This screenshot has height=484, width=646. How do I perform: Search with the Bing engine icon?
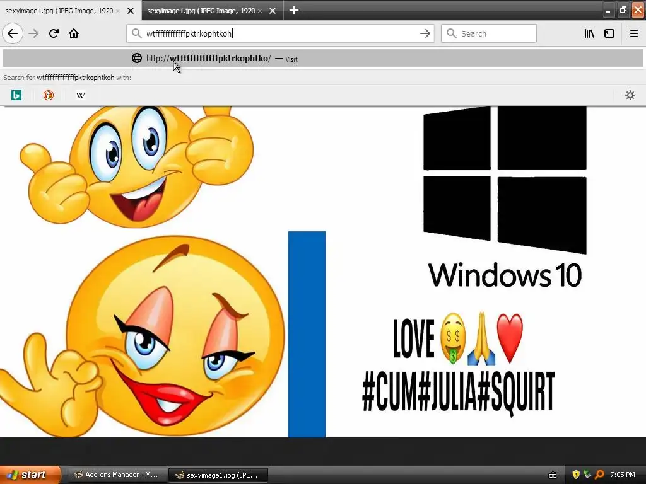[x=16, y=95]
